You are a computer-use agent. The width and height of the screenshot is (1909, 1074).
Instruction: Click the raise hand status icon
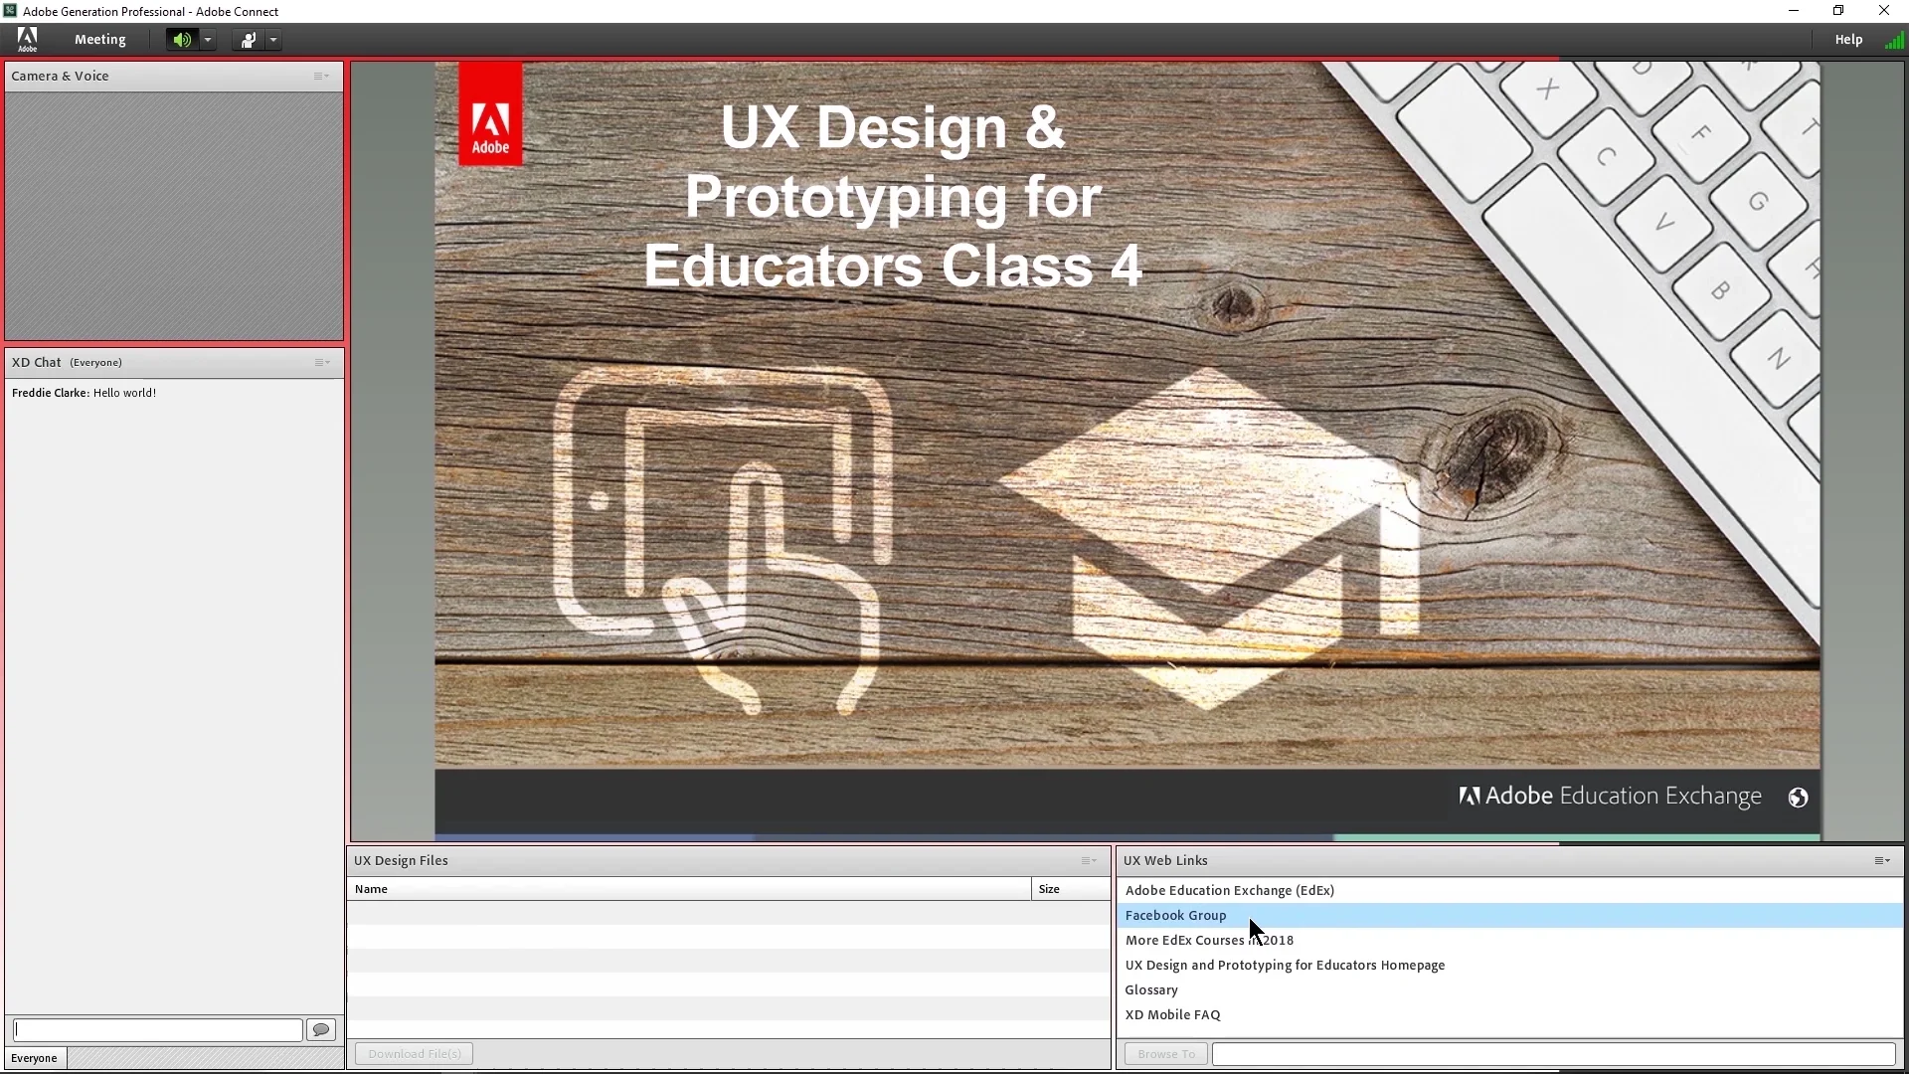(248, 40)
